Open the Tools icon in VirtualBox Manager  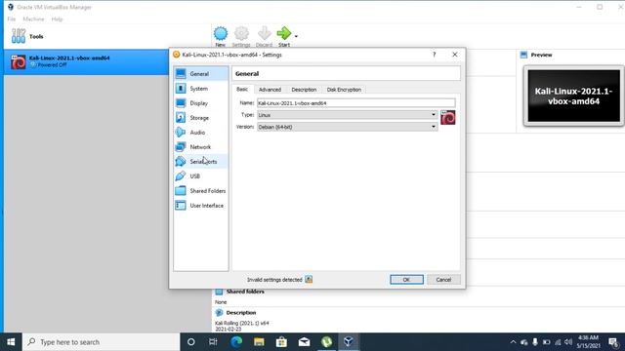(19, 36)
